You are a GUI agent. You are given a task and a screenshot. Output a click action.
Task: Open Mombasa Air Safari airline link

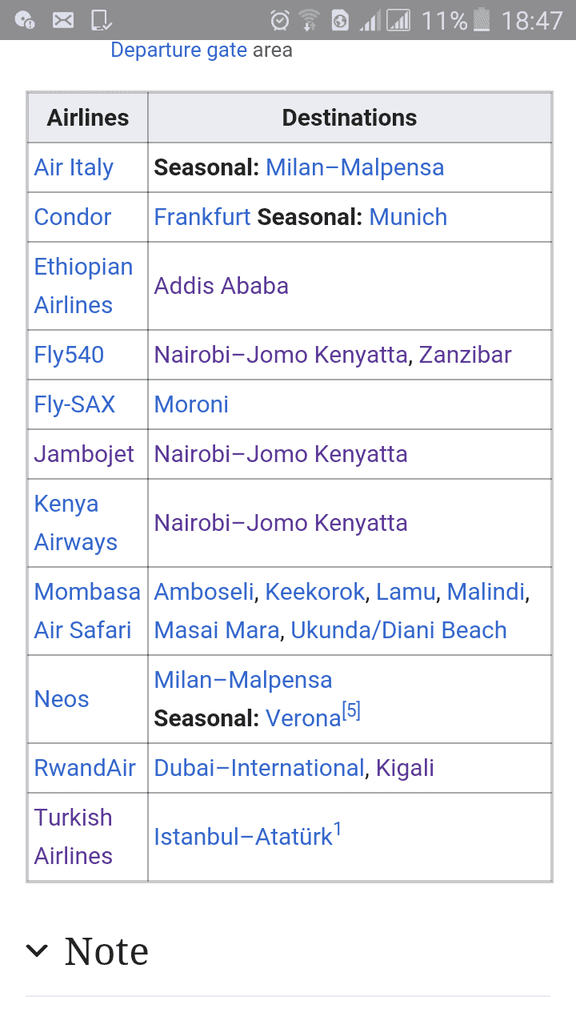click(x=87, y=611)
